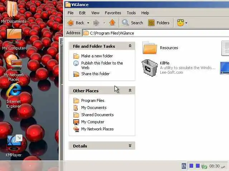229x171 pixels.
Task: Go back using the Back button
Action: pos(76,23)
